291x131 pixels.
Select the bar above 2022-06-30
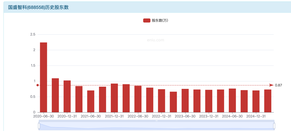click(138, 99)
